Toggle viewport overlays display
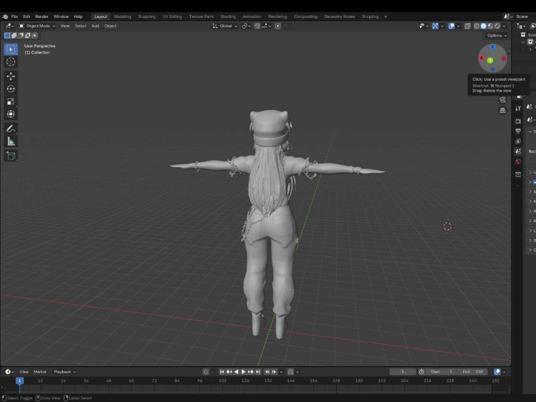 [451, 26]
